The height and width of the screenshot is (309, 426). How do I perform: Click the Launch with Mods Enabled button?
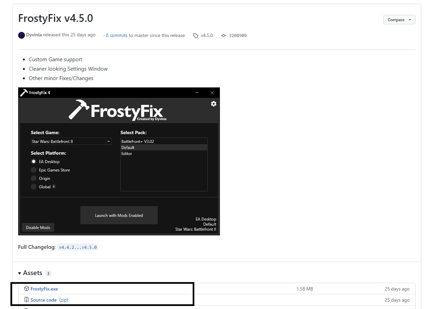(x=119, y=215)
